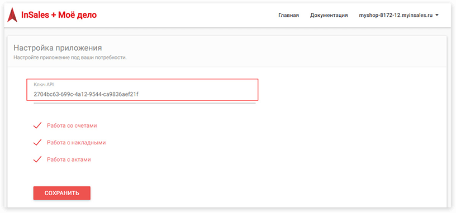Toggle the Работа с накладными checkbox
The height and width of the screenshot is (213, 456).
click(37, 143)
